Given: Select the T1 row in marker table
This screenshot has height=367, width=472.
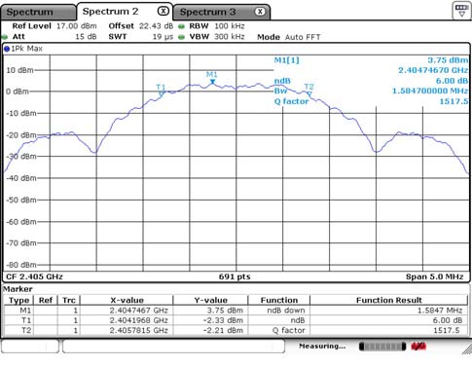Looking at the screenshot, I should [236, 320].
